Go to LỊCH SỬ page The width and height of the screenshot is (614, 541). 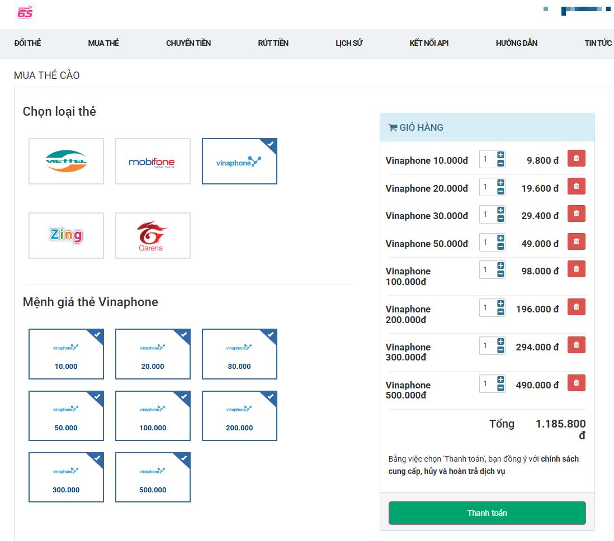(349, 43)
